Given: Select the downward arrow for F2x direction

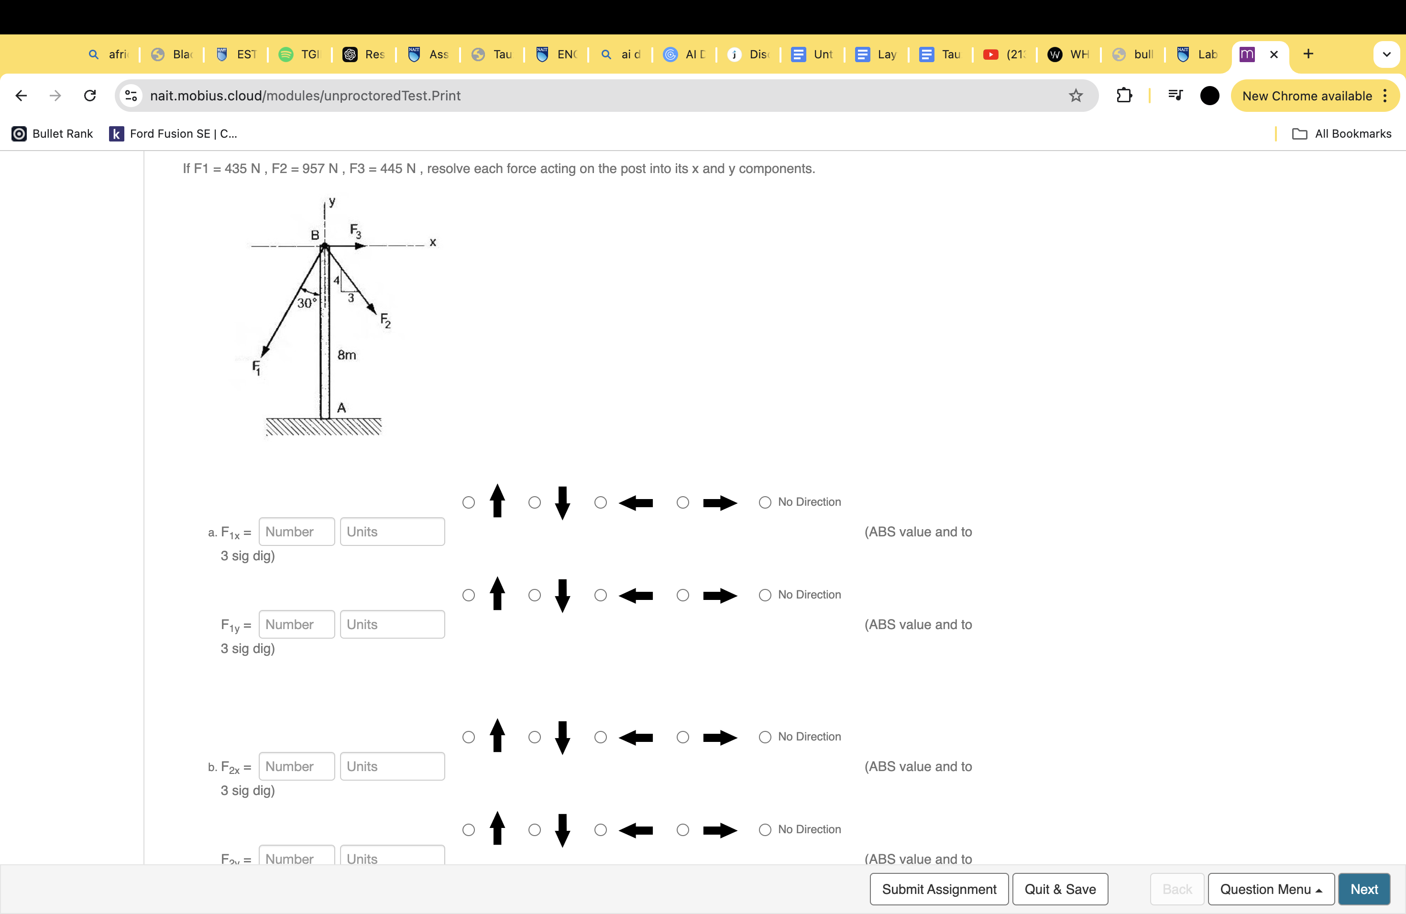Looking at the screenshot, I should 535,736.
